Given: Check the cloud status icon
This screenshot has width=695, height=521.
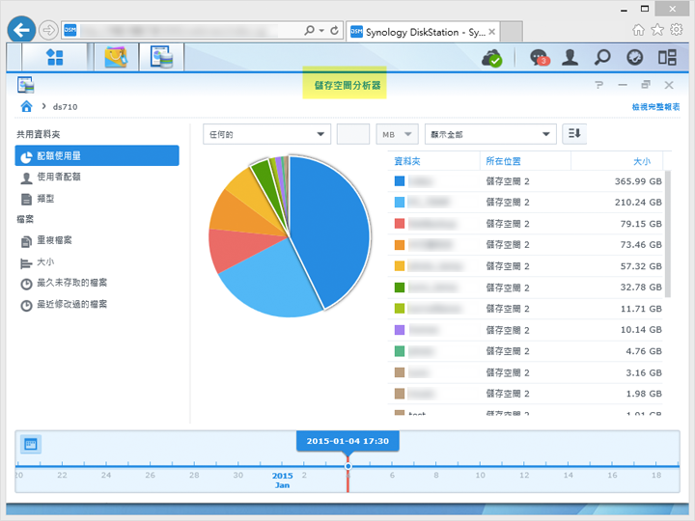Looking at the screenshot, I should pyautogui.click(x=492, y=58).
